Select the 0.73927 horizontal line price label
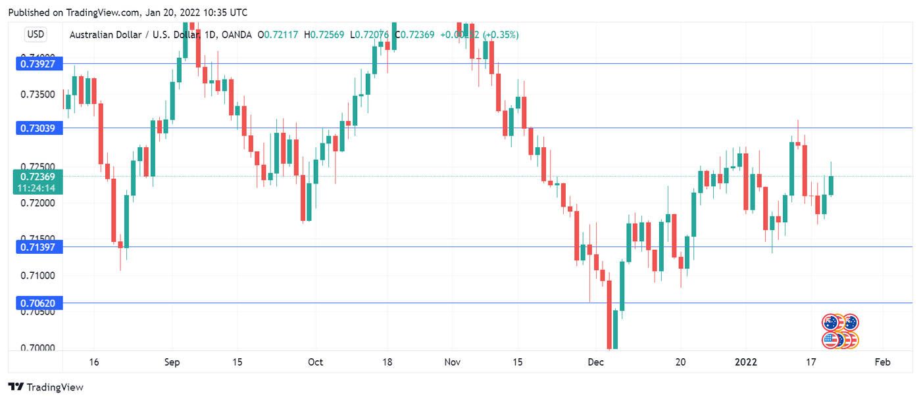The height and width of the screenshot is (401, 921). 37,64
